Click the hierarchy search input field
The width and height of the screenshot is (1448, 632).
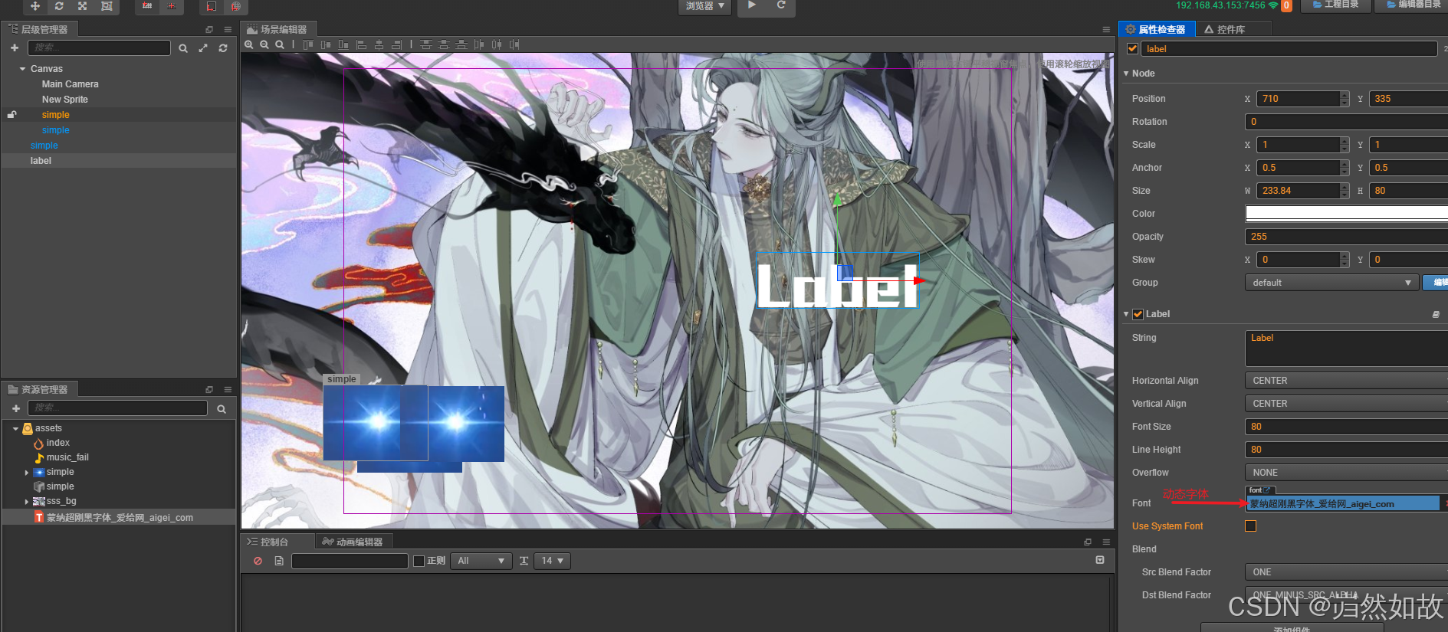[99, 48]
